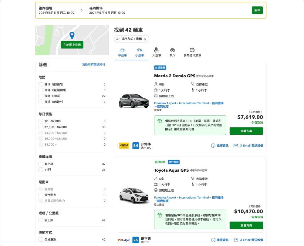This screenshot has height=246, width=304.
Task: Switch to the 中型車 tab
Action: (123, 53)
